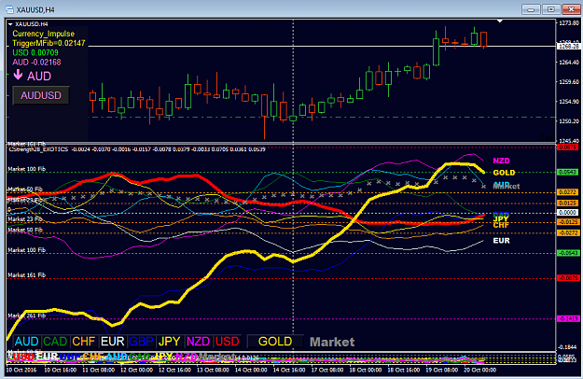Image resolution: width=583 pixels, height=379 pixels.
Task: Click the XAUUSD,H4 window icon
Action: [x=9, y=9]
